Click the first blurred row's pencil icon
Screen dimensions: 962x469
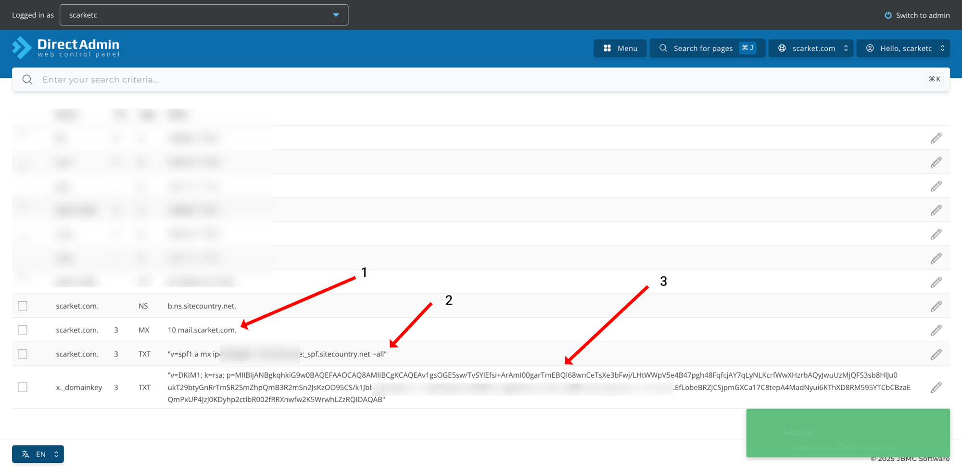(936, 138)
